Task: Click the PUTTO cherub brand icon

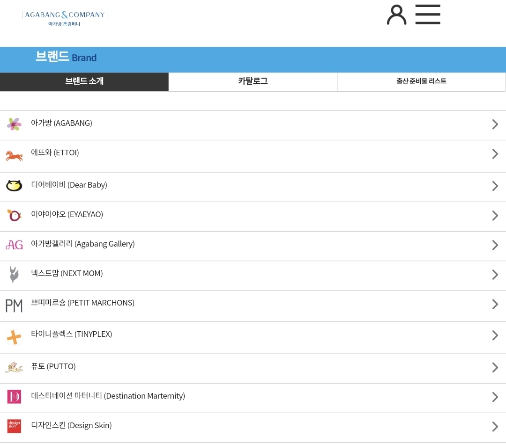Action: coord(14,367)
